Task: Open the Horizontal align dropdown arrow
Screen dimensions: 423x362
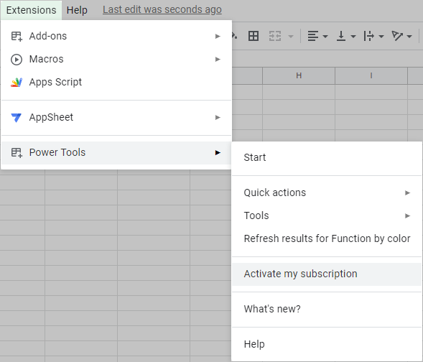Action: click(x=325, y=36)
